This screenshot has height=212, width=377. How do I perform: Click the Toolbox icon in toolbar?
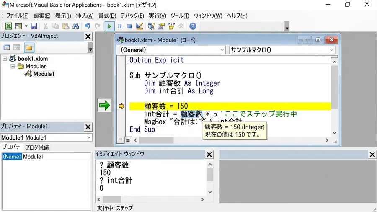(181, 26)
